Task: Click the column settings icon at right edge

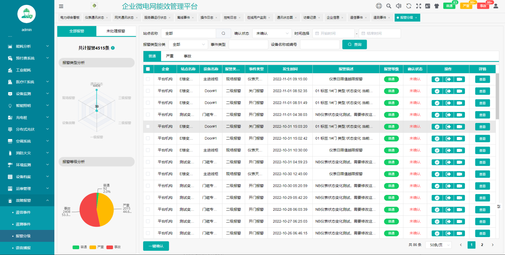Action: (x=499, y=206)
